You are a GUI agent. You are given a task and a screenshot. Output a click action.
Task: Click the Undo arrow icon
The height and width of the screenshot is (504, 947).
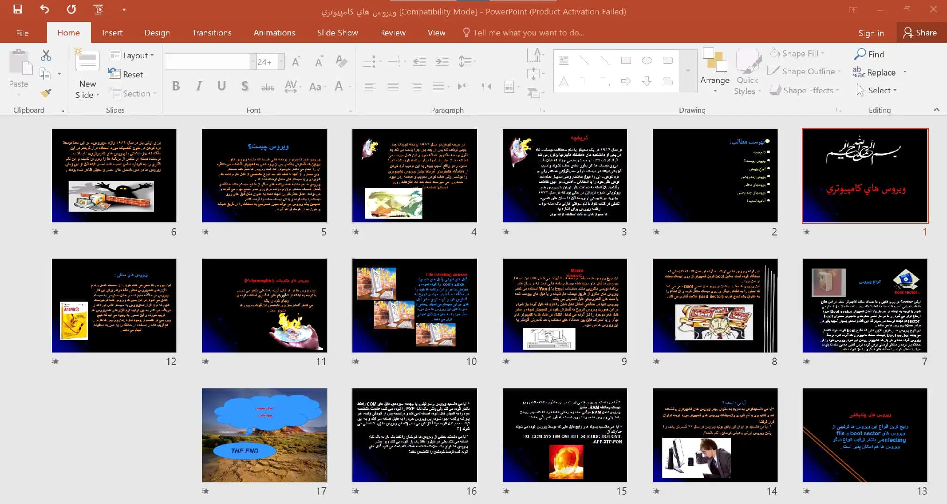point(44,9)
